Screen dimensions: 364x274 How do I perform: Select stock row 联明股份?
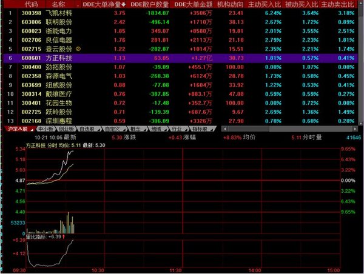(x=181, y=22)
